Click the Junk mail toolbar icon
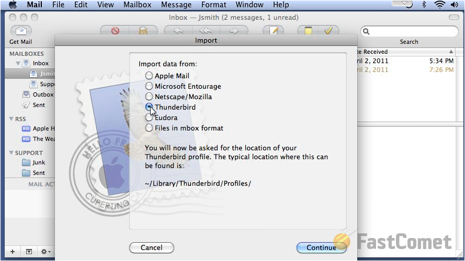The width and height of the screenshot is (465, 261). coord(143,30)
